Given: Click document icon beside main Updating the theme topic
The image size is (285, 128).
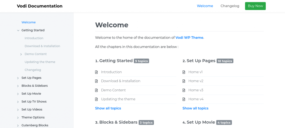Looking at the screenshot, I should [97, 99].
